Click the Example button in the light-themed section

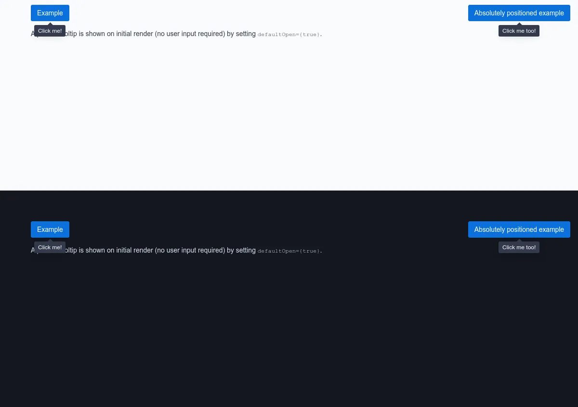50,13
